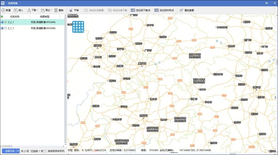
Task: Click the 任务名称 column header
Action: tap(15, 17)
